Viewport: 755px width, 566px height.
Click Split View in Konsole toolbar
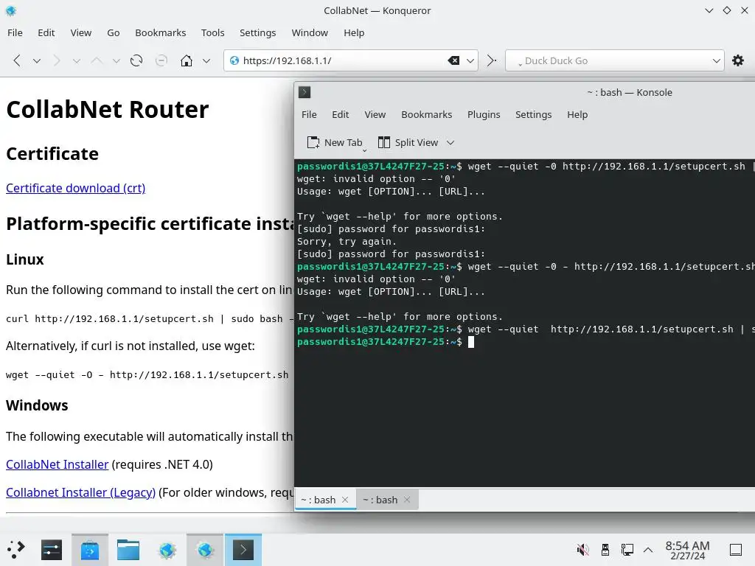click(x=408, y=142)
